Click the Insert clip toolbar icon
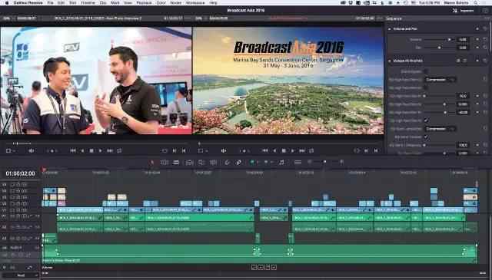492x280 pixels. 189,162
